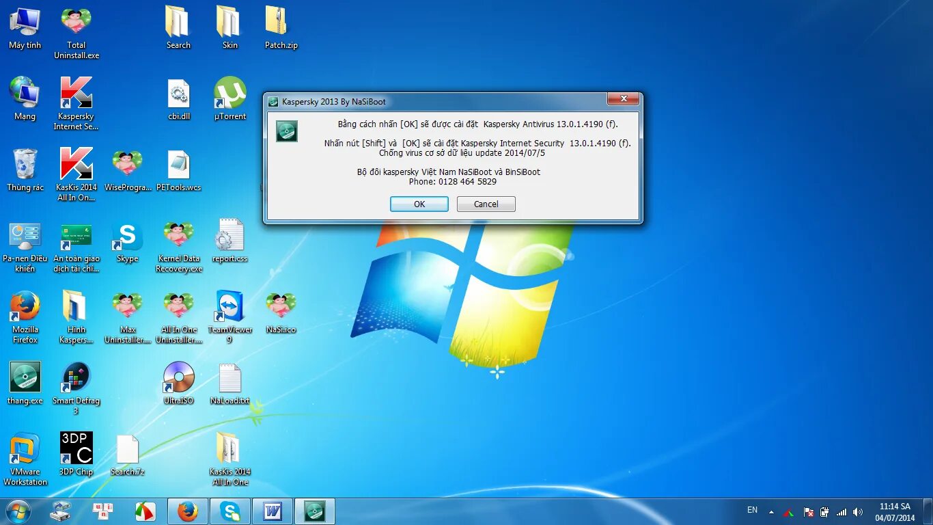Viewport: 933px width, 525px height.
Task: Select the 3DP Chip desktop icon
Action: pos(76,455)
